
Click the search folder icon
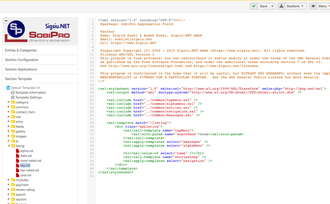tap(13, 194)
